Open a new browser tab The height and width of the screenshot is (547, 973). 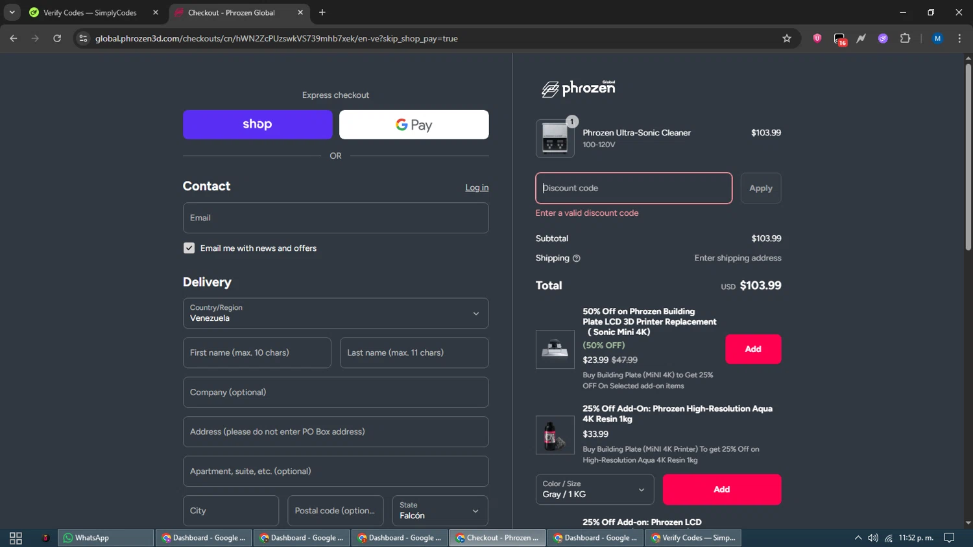322,12
